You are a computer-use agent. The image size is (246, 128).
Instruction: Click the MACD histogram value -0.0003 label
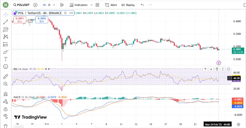click(238, 99)
